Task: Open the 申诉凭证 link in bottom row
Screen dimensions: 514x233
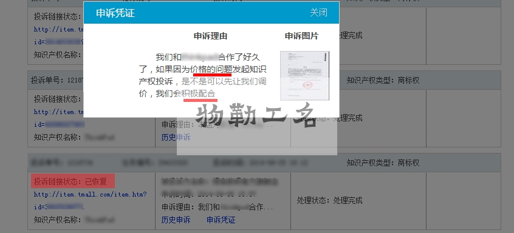Action: coord(221,220)
